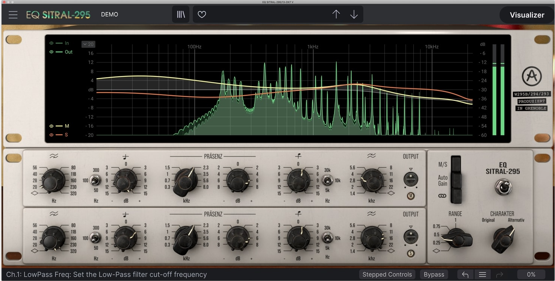Open the preset library browser
Viewport: 555px width, 281px height.
[x=181, y=14]
